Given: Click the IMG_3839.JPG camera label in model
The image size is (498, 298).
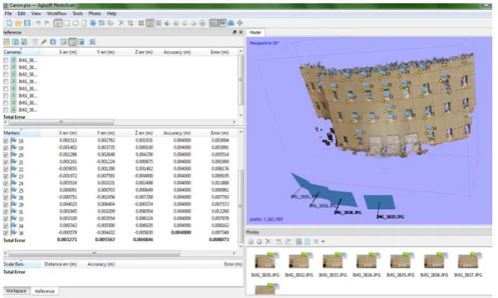Looking at the screenshot, I should pos(390,217).
